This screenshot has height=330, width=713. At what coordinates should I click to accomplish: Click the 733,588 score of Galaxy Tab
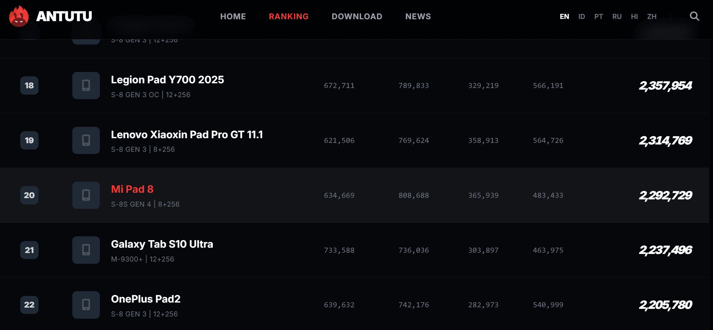pos(339,250)
